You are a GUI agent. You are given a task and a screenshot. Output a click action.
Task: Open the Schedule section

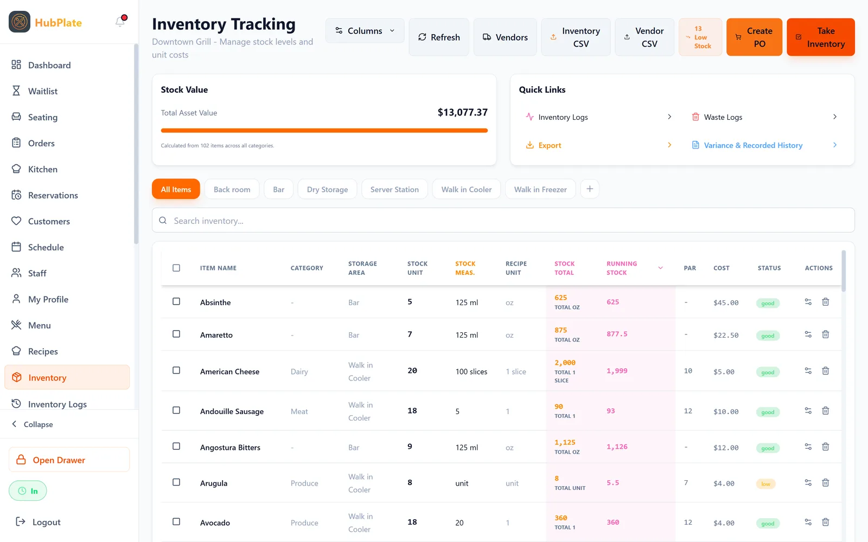pyautogui.click(x=67, y=247)
